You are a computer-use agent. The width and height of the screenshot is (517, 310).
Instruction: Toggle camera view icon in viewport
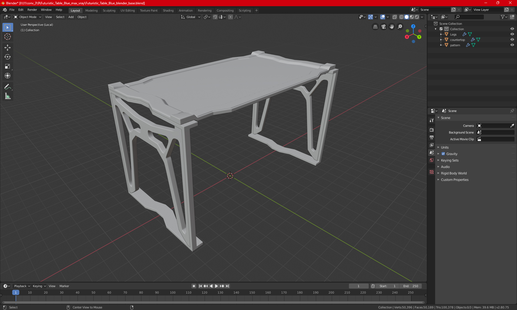point(383,27)
